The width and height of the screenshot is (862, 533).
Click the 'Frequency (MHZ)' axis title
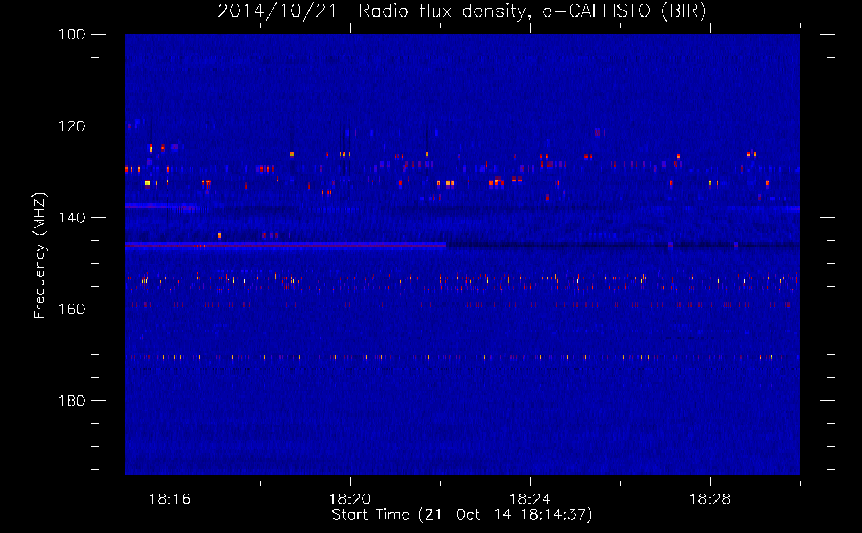pos(40,256)
